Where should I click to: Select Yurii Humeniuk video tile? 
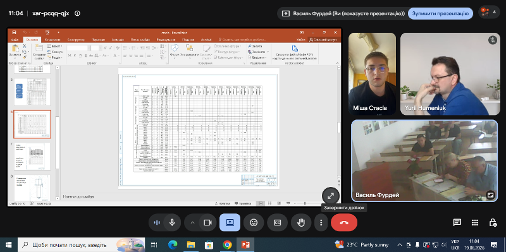click(x=450, y=74)
